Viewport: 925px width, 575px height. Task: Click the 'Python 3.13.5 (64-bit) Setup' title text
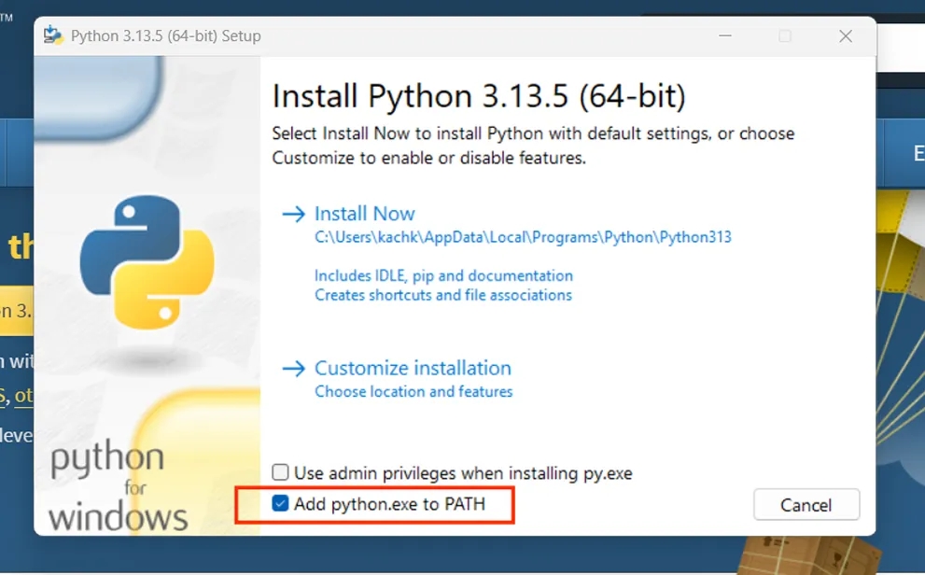pos(166,36)
